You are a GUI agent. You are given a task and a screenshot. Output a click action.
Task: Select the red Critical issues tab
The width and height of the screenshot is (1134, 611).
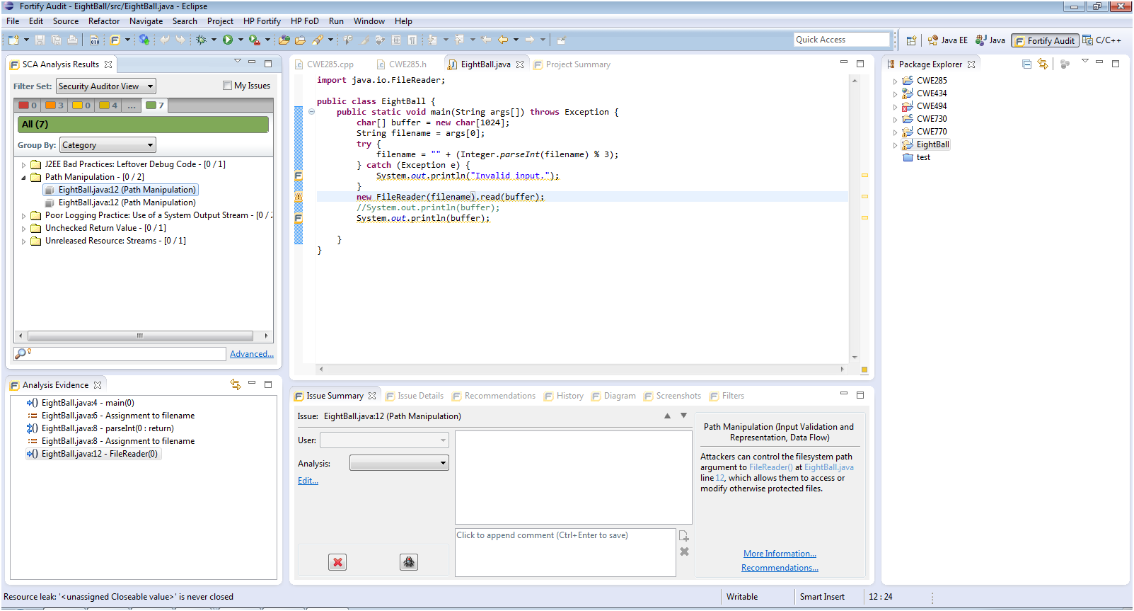tap(28, 105)
